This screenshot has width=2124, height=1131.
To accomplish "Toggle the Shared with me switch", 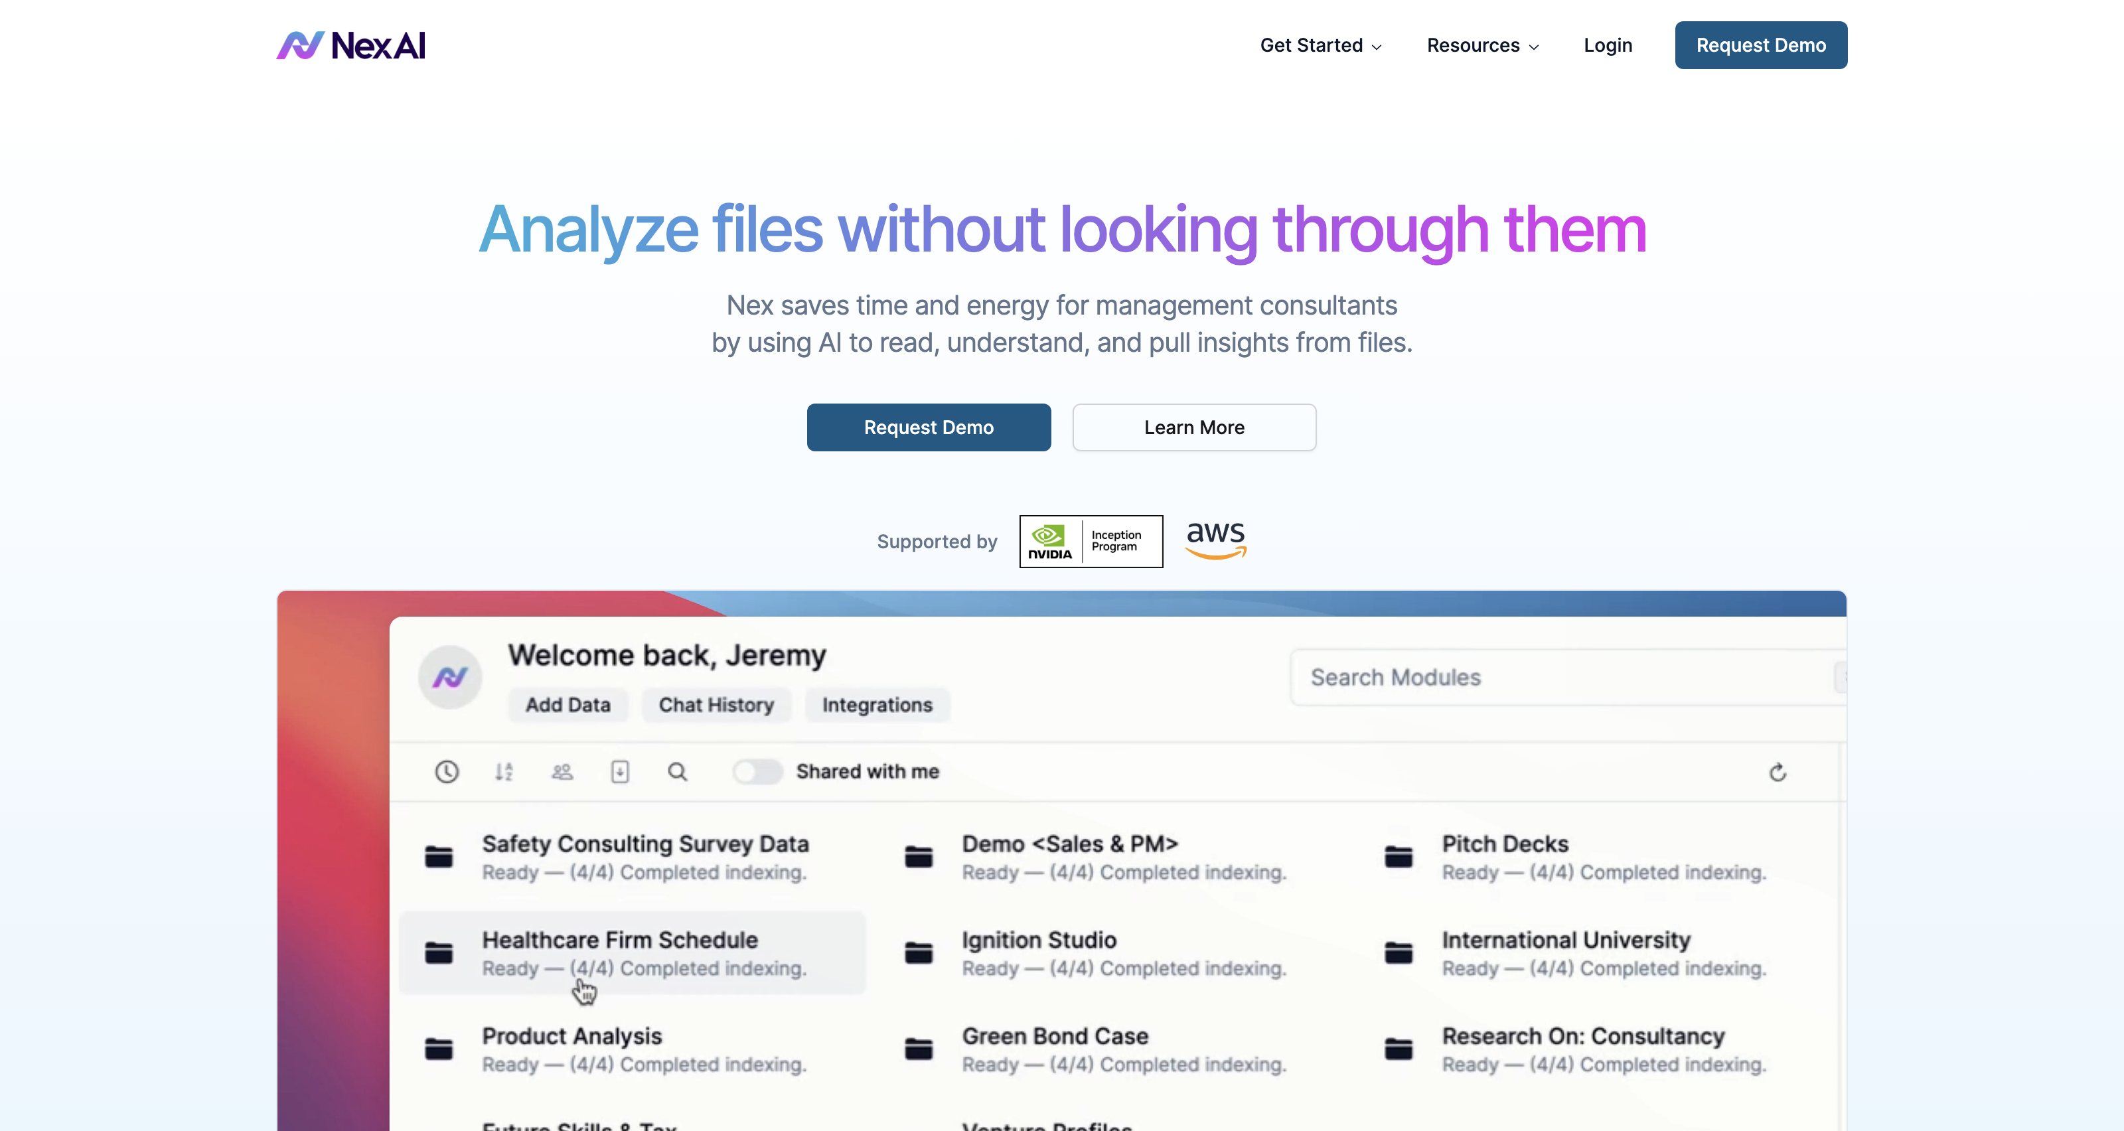I will (757, 771).
